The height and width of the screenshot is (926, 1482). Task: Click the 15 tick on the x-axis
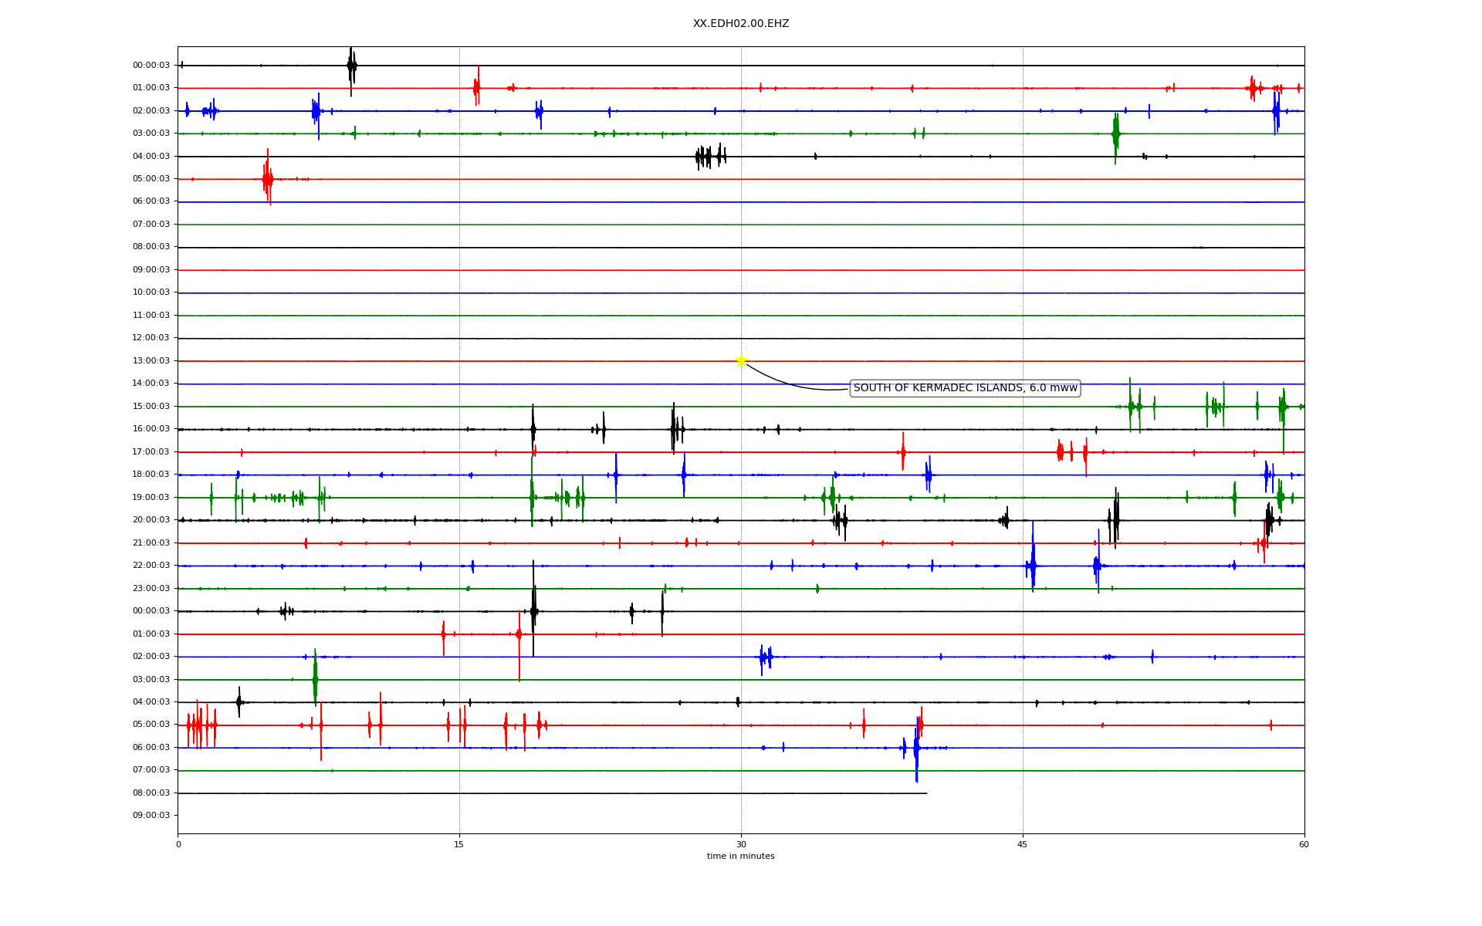tap(459, 844)
